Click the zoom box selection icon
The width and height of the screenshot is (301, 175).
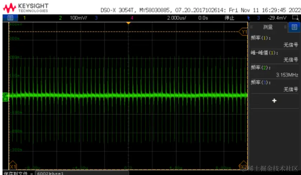296,18
